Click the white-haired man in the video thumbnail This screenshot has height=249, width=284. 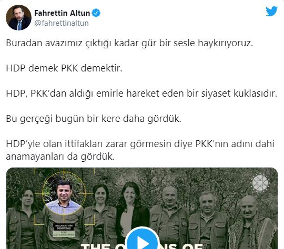[x=208, y=221]
